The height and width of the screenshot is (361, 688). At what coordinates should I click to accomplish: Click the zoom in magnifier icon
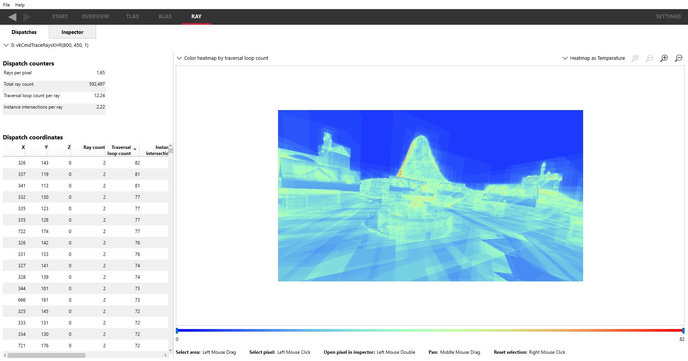pyautogui.click(x=664, y=58)
